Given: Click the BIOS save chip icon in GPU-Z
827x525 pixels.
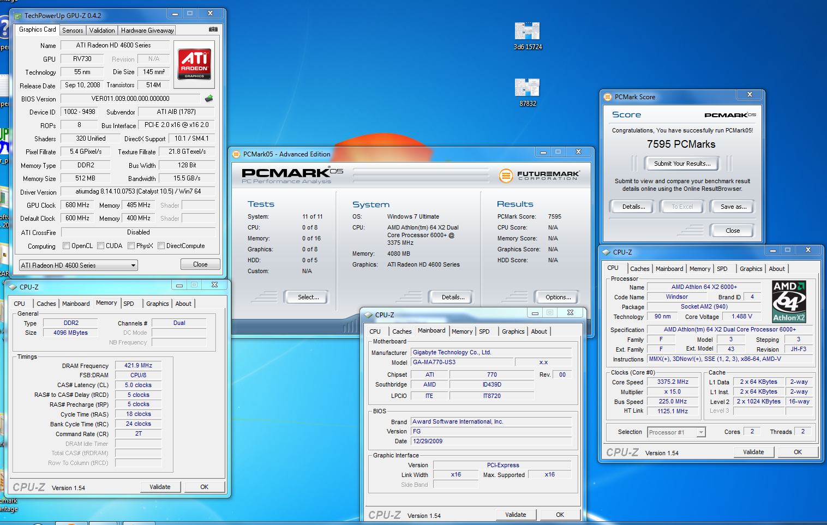Looking at the screenshot, I should (x=209, y=99).
